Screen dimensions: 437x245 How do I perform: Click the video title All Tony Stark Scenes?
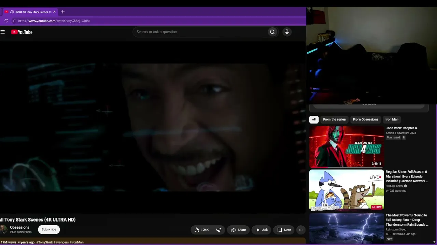coord(38,220)
